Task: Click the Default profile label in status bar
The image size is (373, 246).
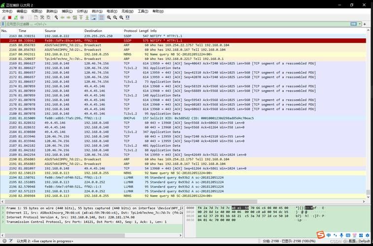Action: (364, 241)
